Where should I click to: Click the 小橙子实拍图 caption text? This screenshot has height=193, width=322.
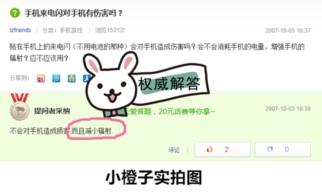154,178
